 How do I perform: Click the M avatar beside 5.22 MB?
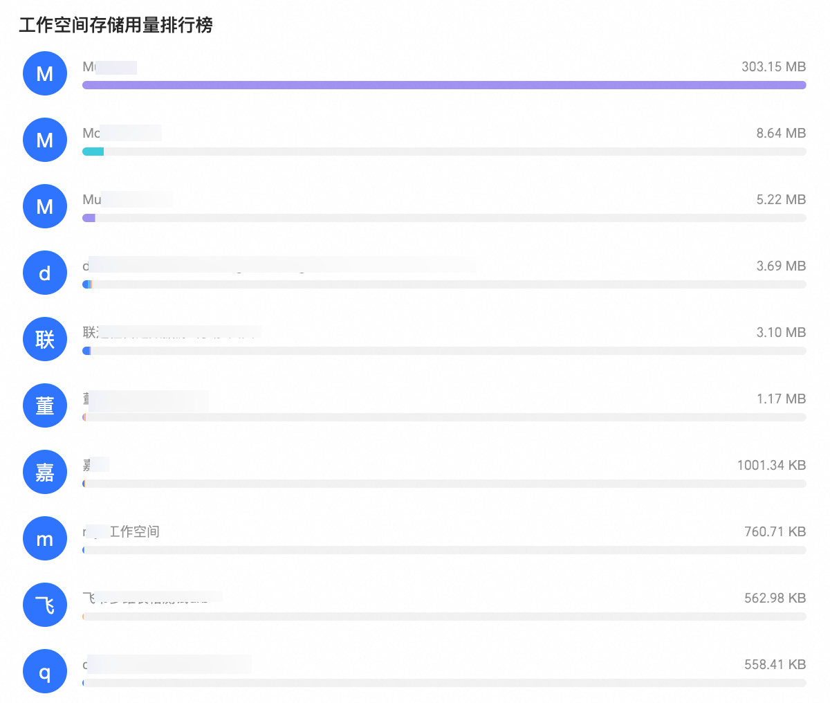tap(45, 206)
